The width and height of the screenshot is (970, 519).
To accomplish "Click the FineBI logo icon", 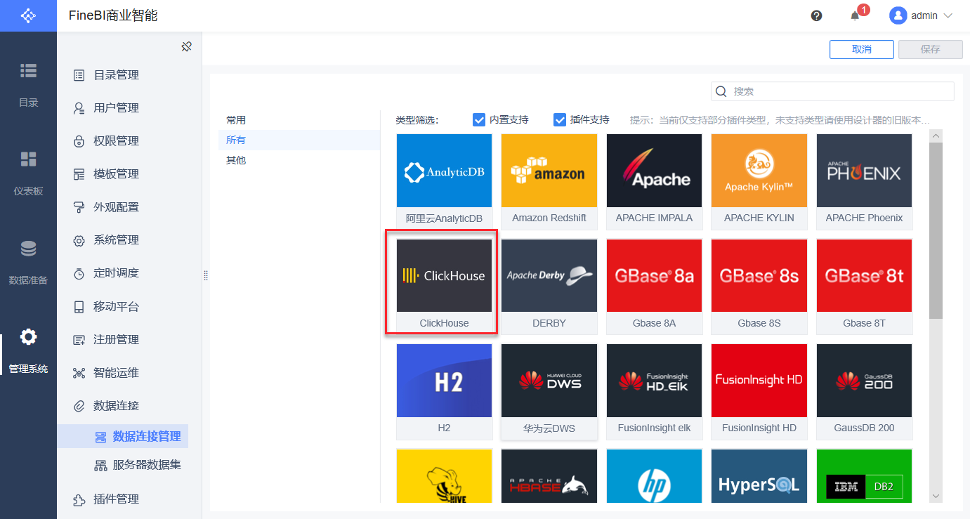I will point(28,15).
